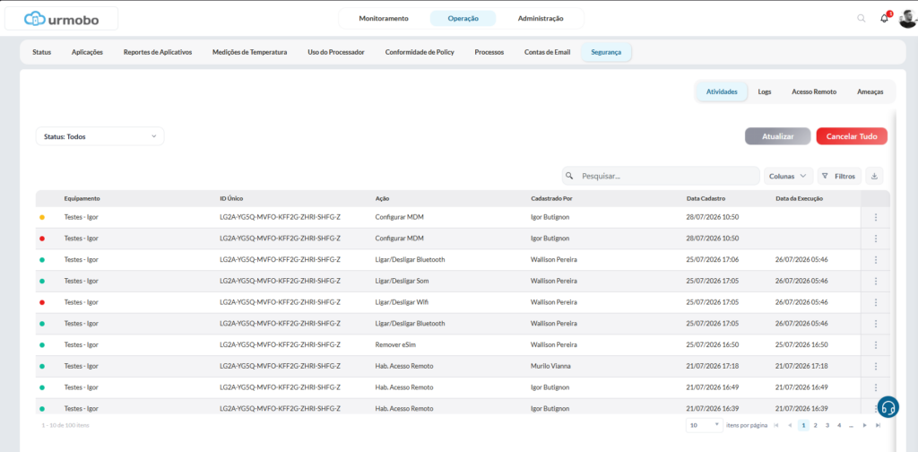This screenshot has width=918, height=452.
Task: Select the Conformidade de Policy tab
Action: 420,52
